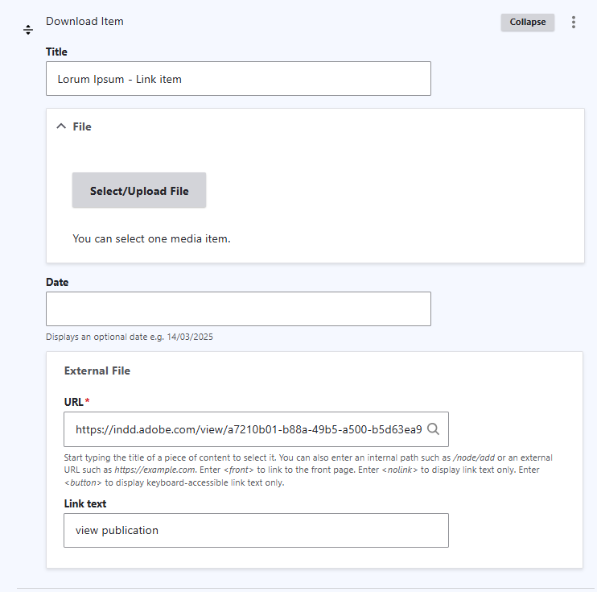Click the File section heading text
The height and width of the screenshot is (592, 597).
82,126
